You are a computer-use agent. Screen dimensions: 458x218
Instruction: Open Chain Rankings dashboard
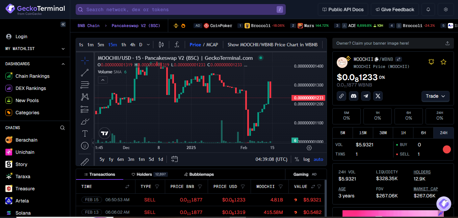coord(32,76)
